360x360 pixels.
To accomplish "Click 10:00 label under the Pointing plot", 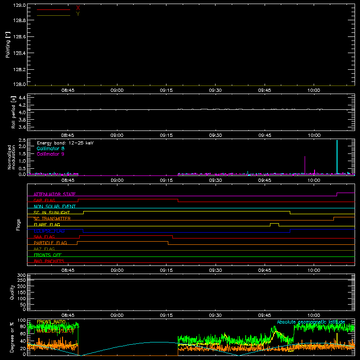I will pos(314,90).
